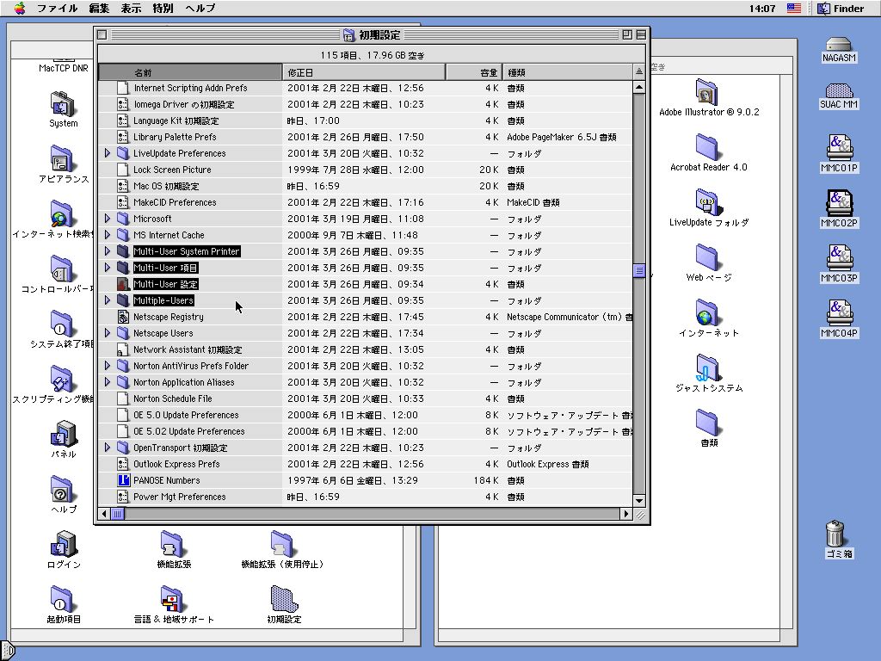Open the ファイル menu
This screenshot has width=881, height=661.
(x=58, y=8)
